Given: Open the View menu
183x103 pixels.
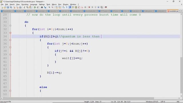Looking at the screenshot, I should pyautogui.click(x=18, y=5).
